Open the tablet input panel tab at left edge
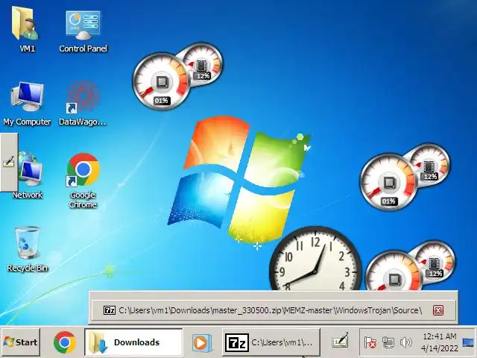 pos(9,163)
